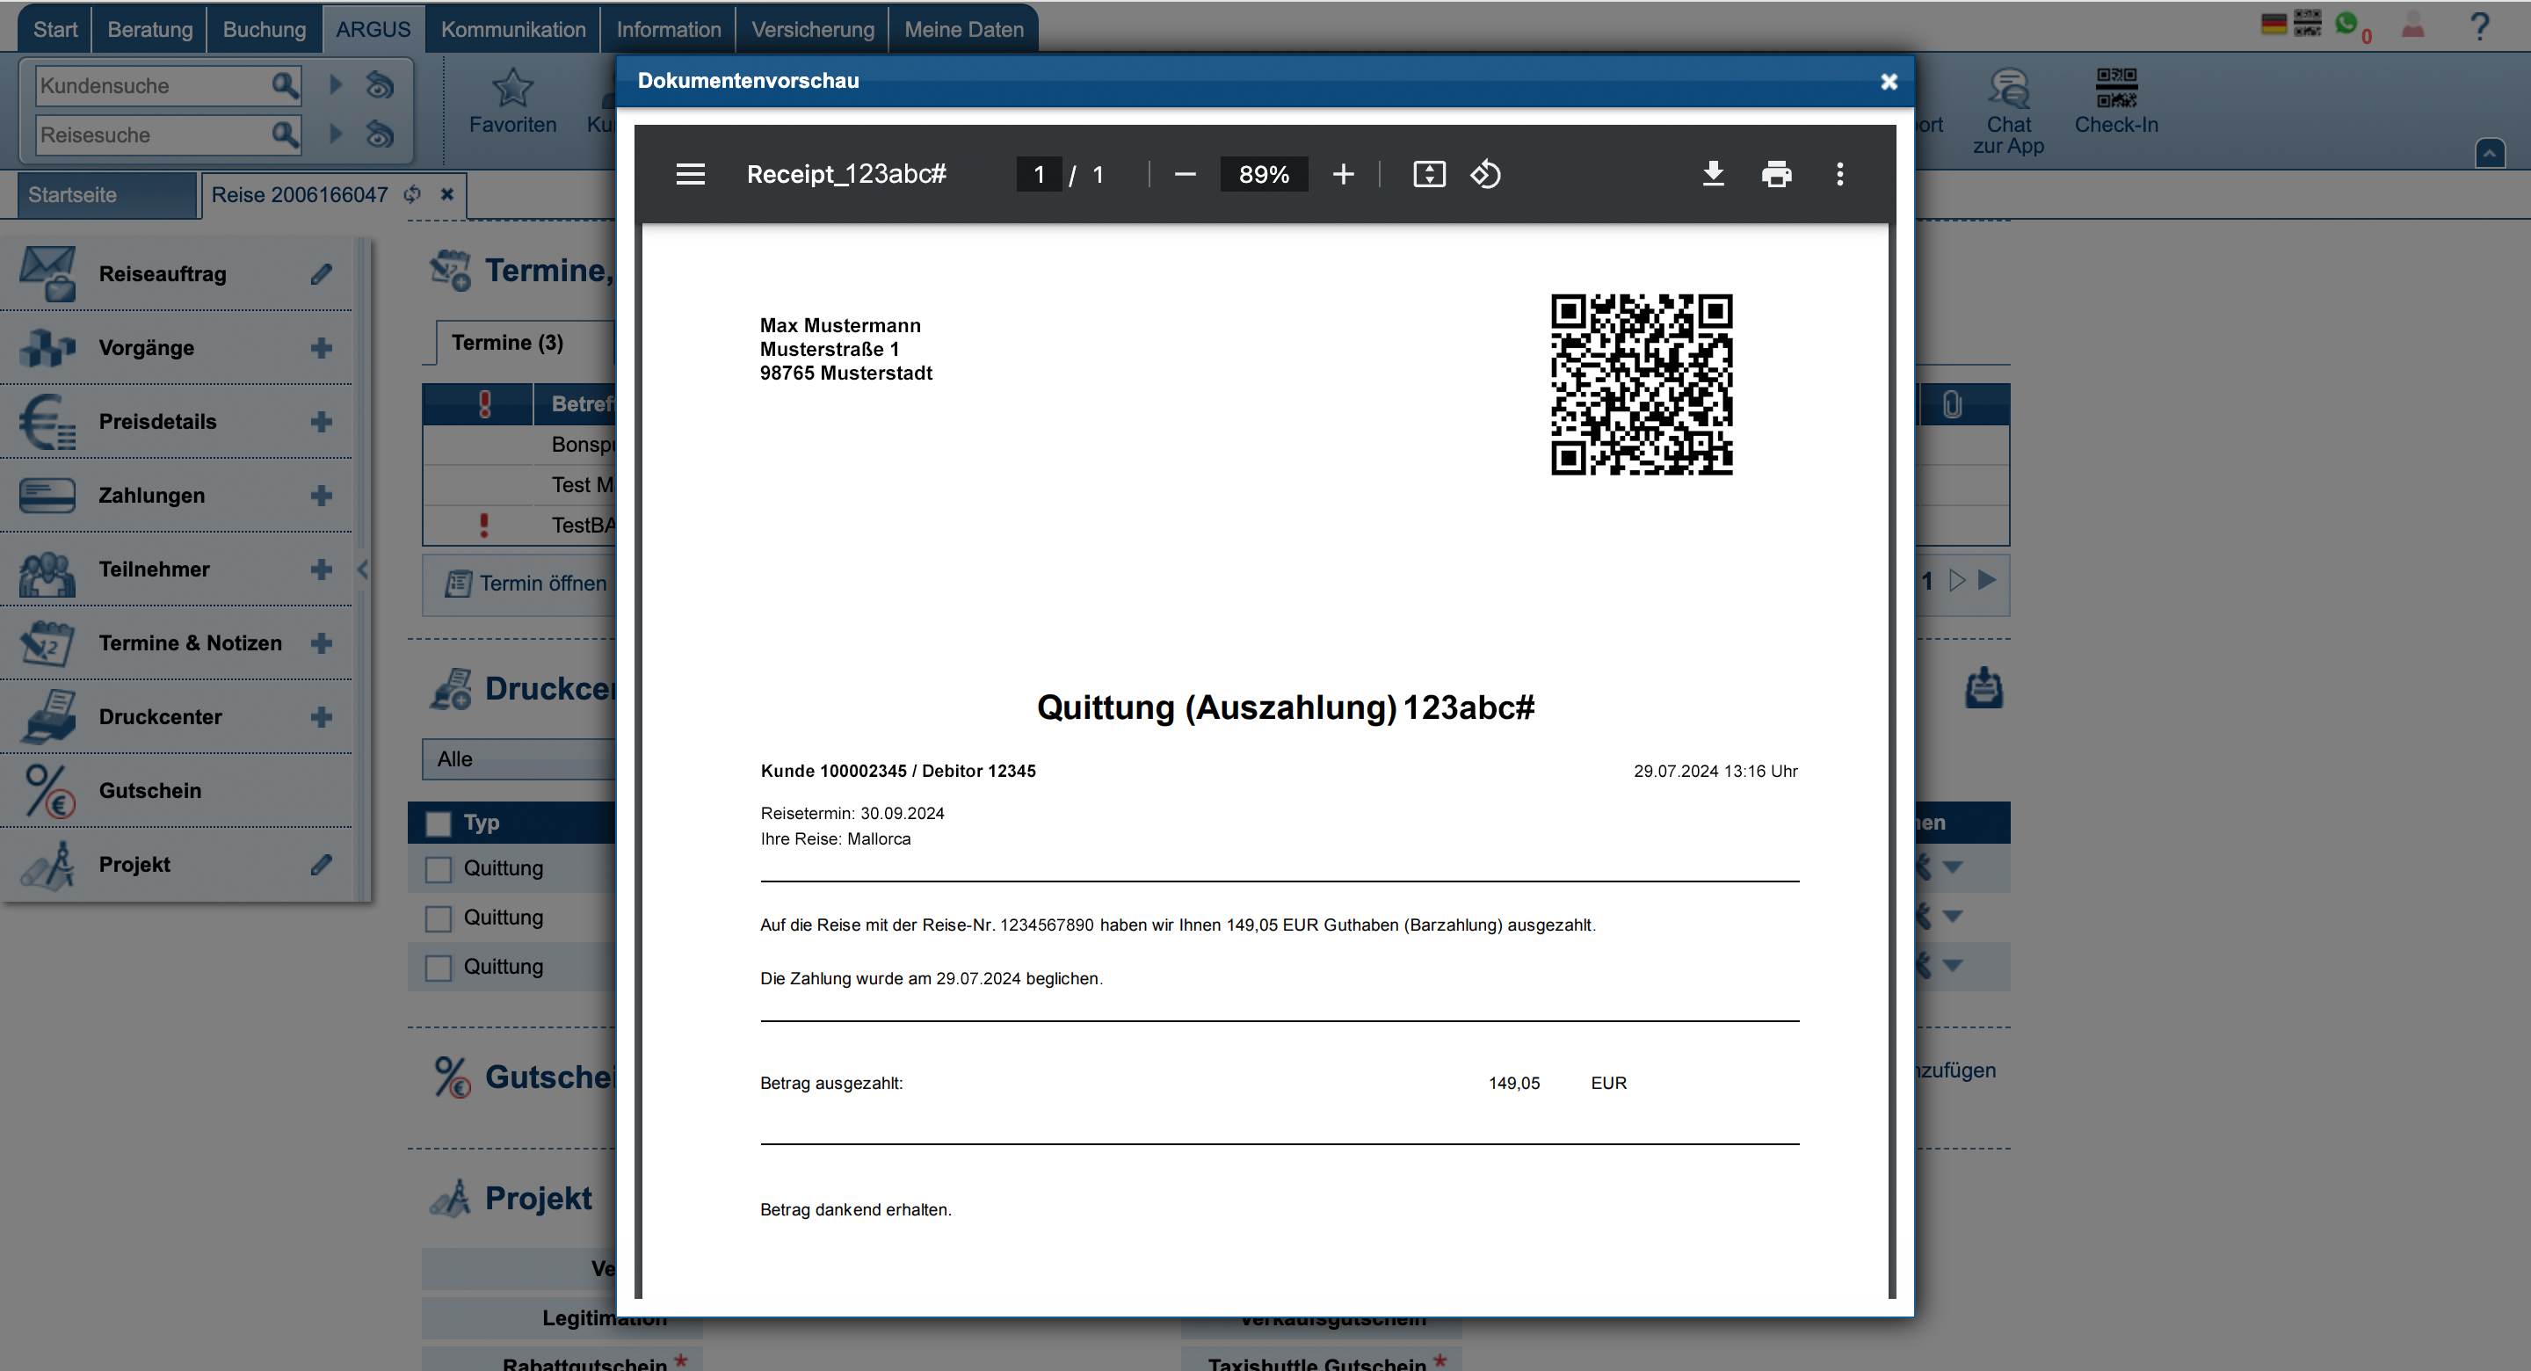Image resolution: width=2531 pixels, height=1371 pixels.
Task: Switch to the Beratung tab
Action: click(x=150, y=28)
